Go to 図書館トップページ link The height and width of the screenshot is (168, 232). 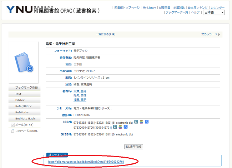click(127, 8)
